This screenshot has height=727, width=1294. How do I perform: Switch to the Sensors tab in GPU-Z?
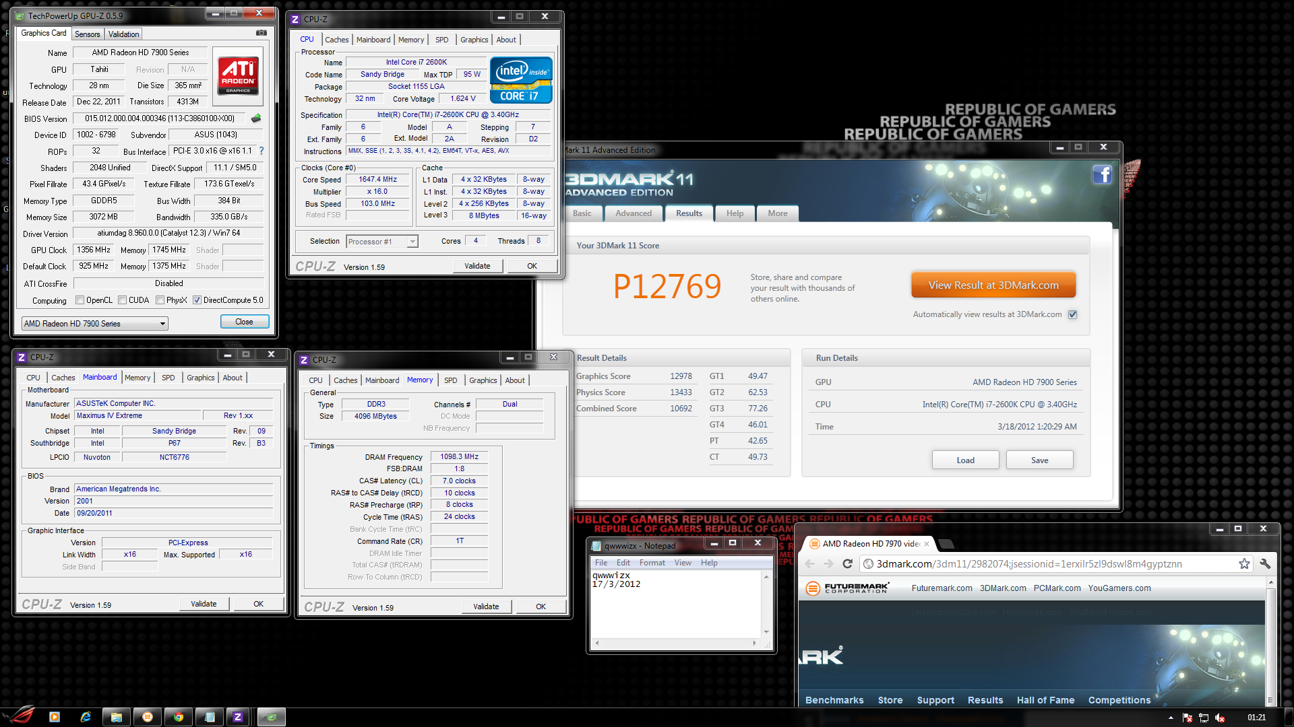[x=87, y=34]
